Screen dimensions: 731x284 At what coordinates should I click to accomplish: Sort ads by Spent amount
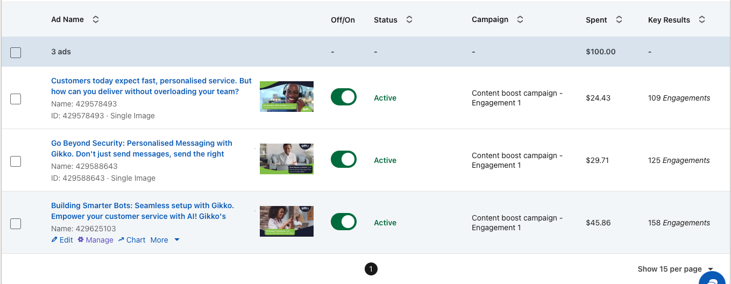[x=619, y=19]
